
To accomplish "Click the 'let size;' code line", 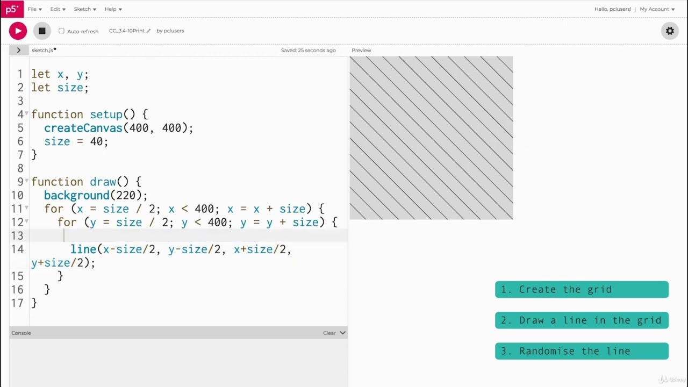I will click(60, 88).
